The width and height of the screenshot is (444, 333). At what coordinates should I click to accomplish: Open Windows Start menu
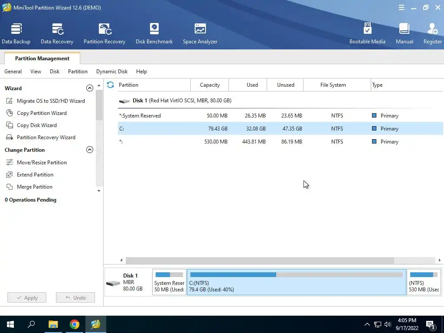pos(10,324)
